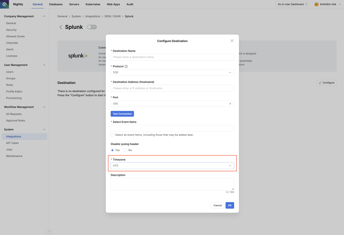Select No for Disable syslog header
Image resolution: width=344 pixels, height=235 pixels.
coord(126,150)
